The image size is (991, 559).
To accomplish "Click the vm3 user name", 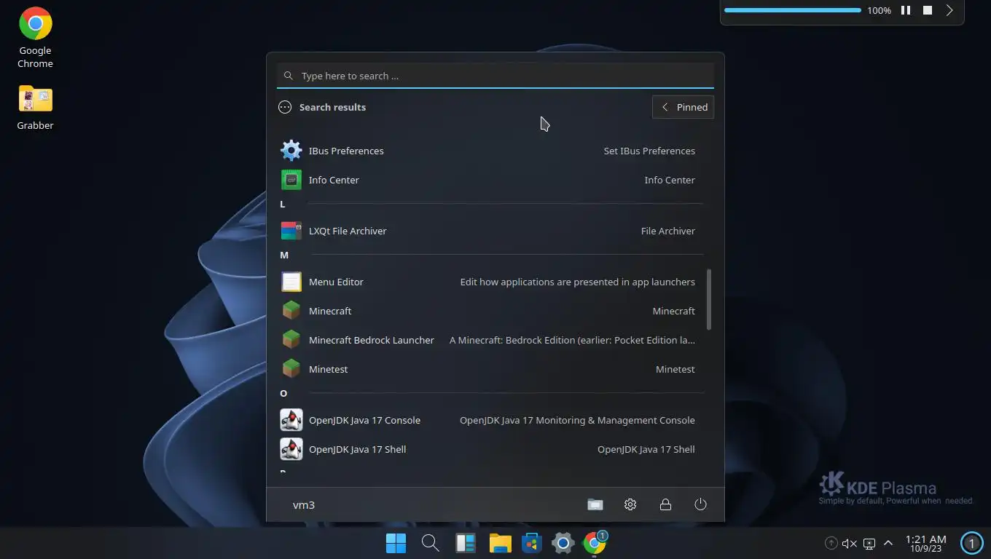I will [304, 504].
